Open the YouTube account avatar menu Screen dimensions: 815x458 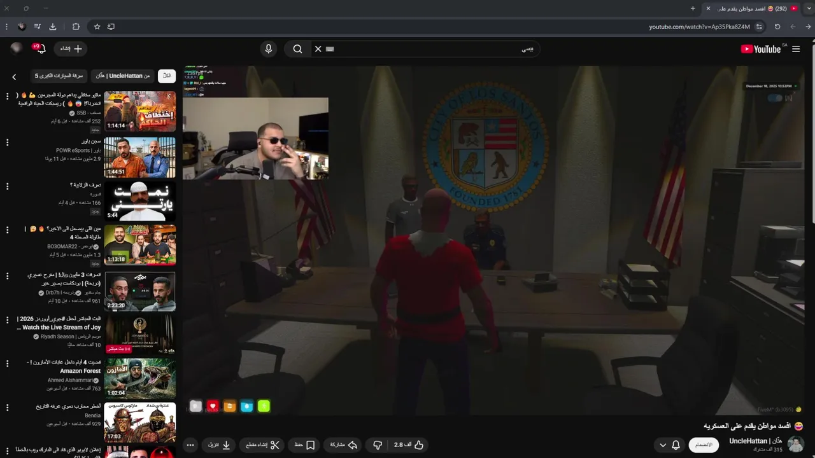coord(16,48)
